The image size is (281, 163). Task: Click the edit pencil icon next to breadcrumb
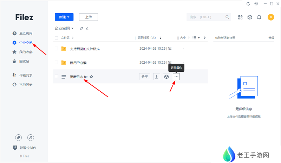click(x=87, y=29)
